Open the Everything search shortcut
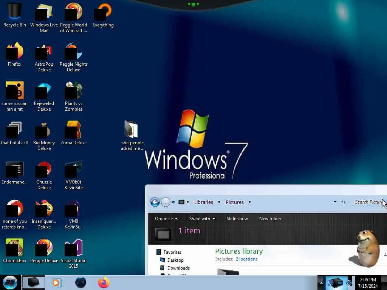The height and width of the screenshot is (290, 387). click(x=103, y=15)
